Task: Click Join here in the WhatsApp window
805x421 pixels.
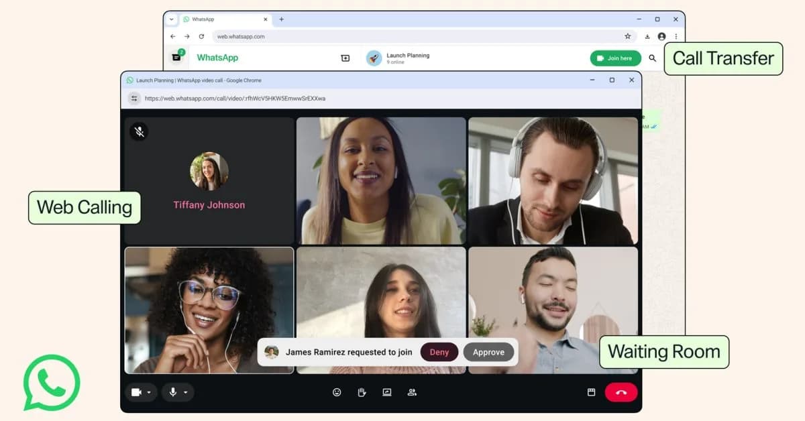Action: 616,58
